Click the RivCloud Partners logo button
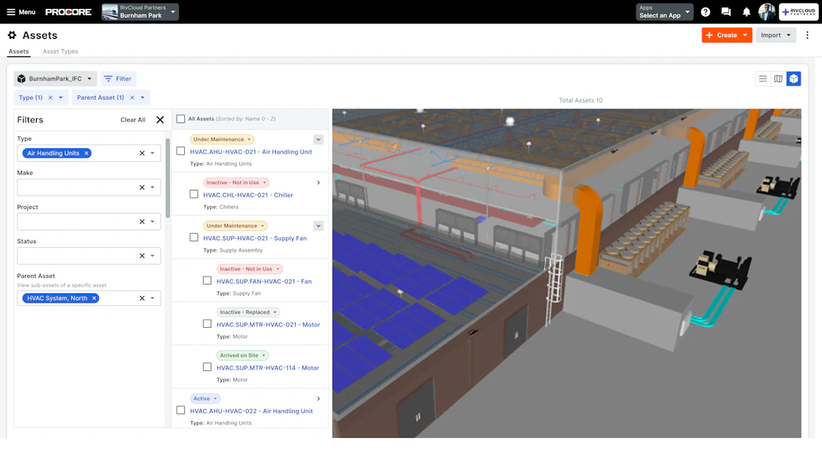Screen dimensions: 822x462 [x=799, y=12]
